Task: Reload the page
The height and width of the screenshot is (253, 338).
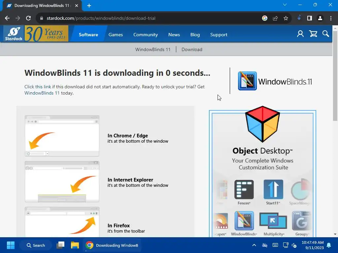Action: click(x=28, y=18)
